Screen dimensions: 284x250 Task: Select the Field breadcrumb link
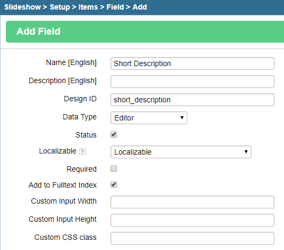tap(115, 7)
